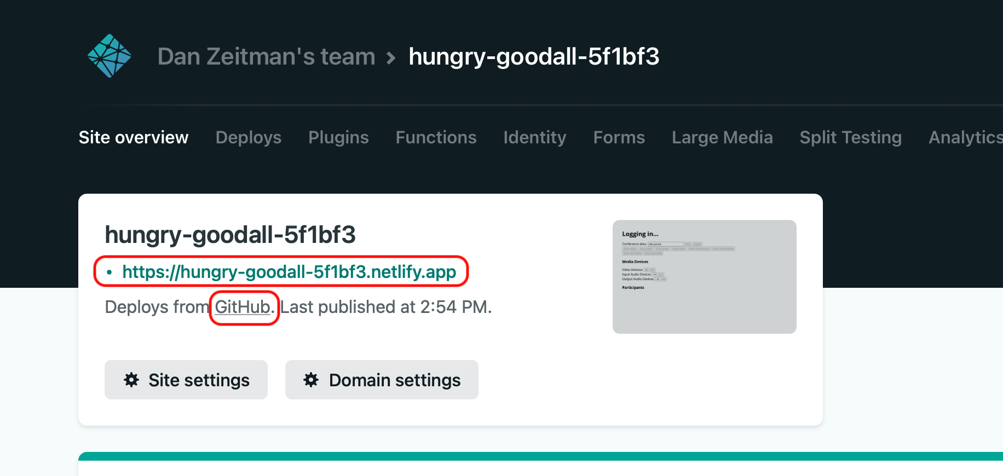Open the Plugins tab
Image resolution: width=1003 pixels, height=476 pixels.
pos(338,137)
